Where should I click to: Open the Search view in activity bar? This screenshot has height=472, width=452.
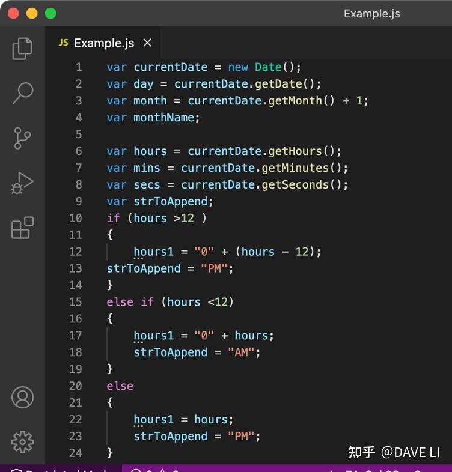[23, 93]
